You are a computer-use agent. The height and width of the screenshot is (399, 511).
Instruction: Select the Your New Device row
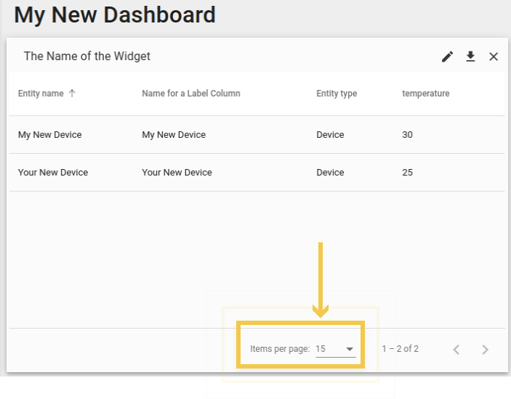click(257, 173)
